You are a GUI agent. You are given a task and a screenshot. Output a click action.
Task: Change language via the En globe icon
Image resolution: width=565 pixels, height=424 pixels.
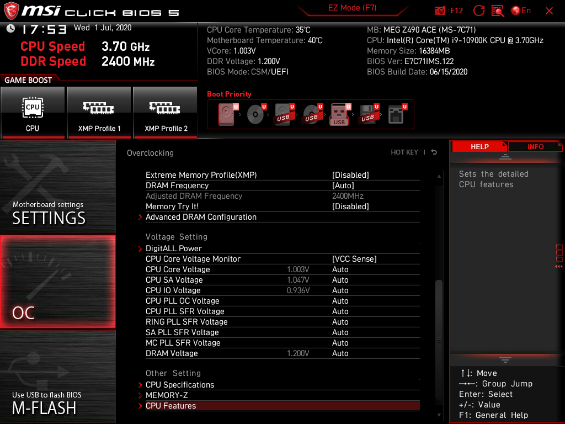pyautogui.click(x=521, y=11)
